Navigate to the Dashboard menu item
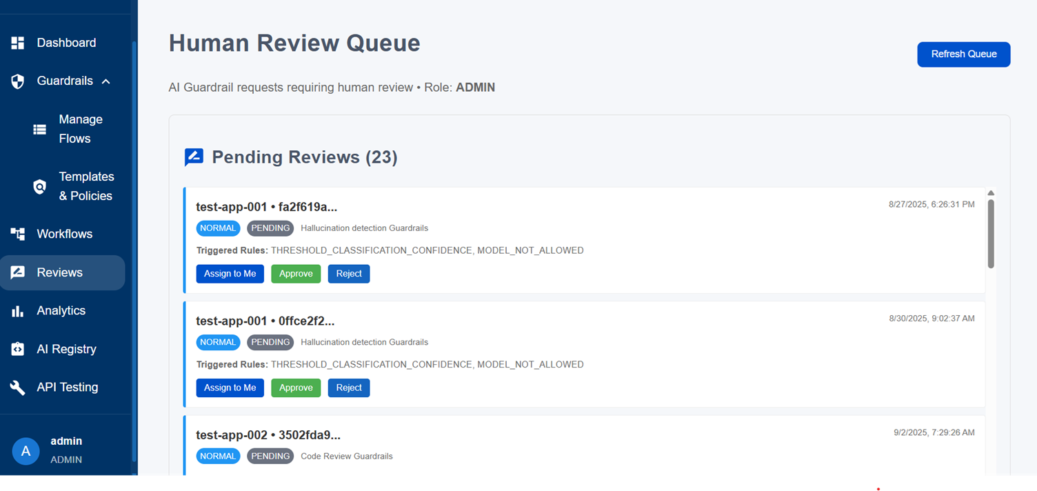 (x=66, y=42)
